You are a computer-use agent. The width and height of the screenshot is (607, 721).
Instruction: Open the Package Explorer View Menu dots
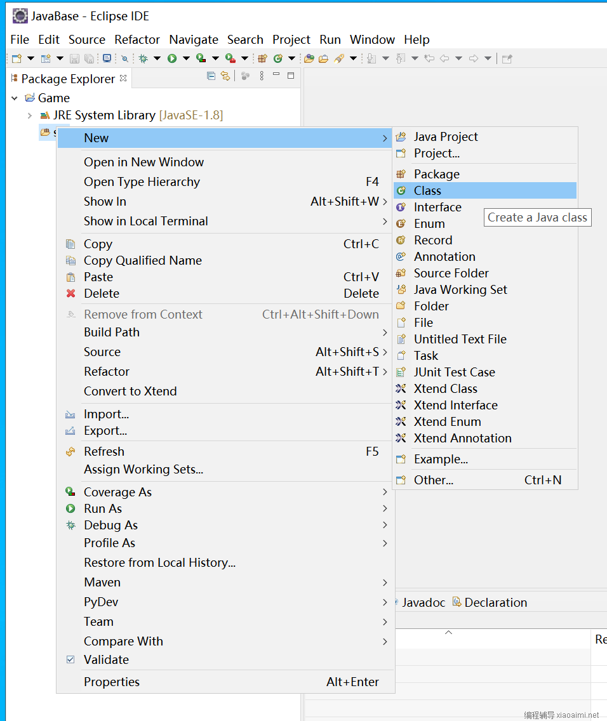262,76
